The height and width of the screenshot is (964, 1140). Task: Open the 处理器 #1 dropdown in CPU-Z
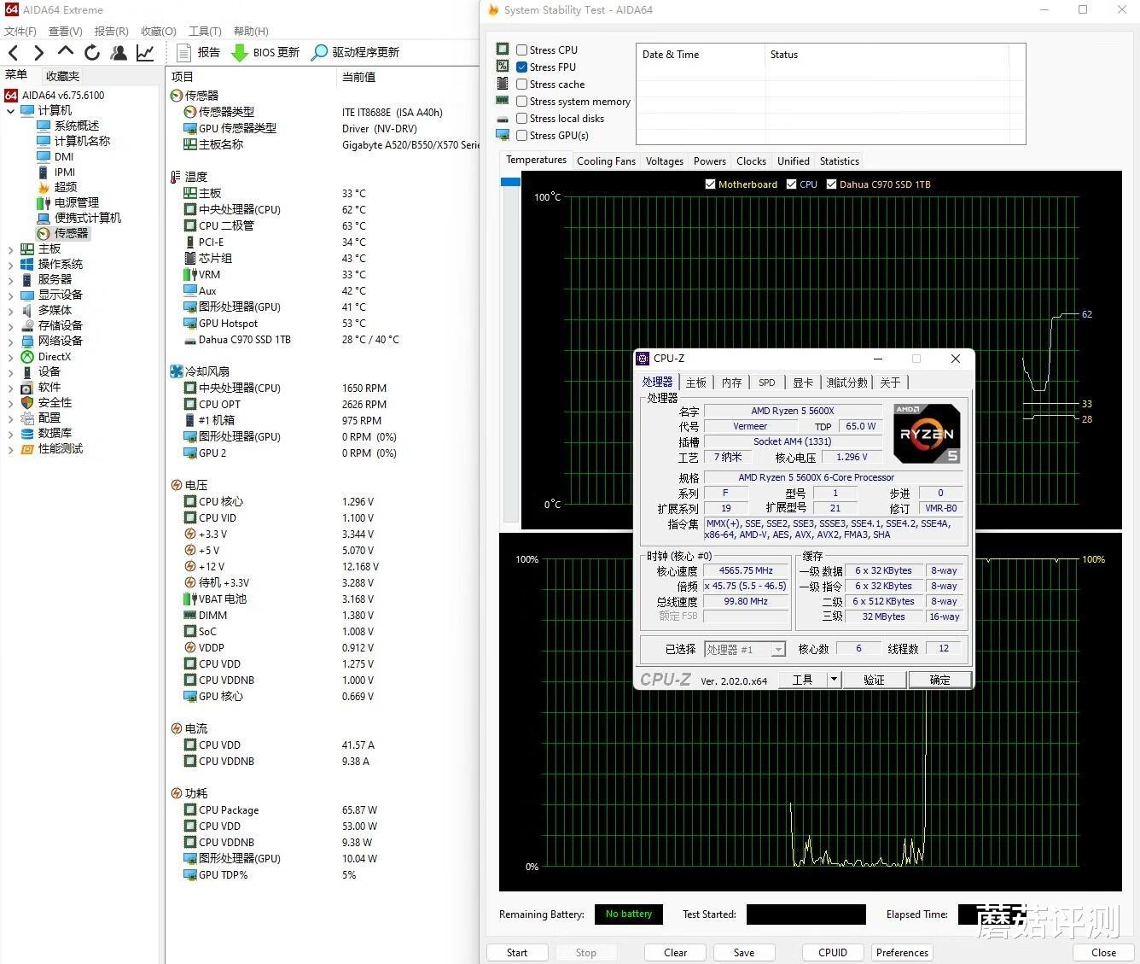pyautogui.click(x=777, y=649)
